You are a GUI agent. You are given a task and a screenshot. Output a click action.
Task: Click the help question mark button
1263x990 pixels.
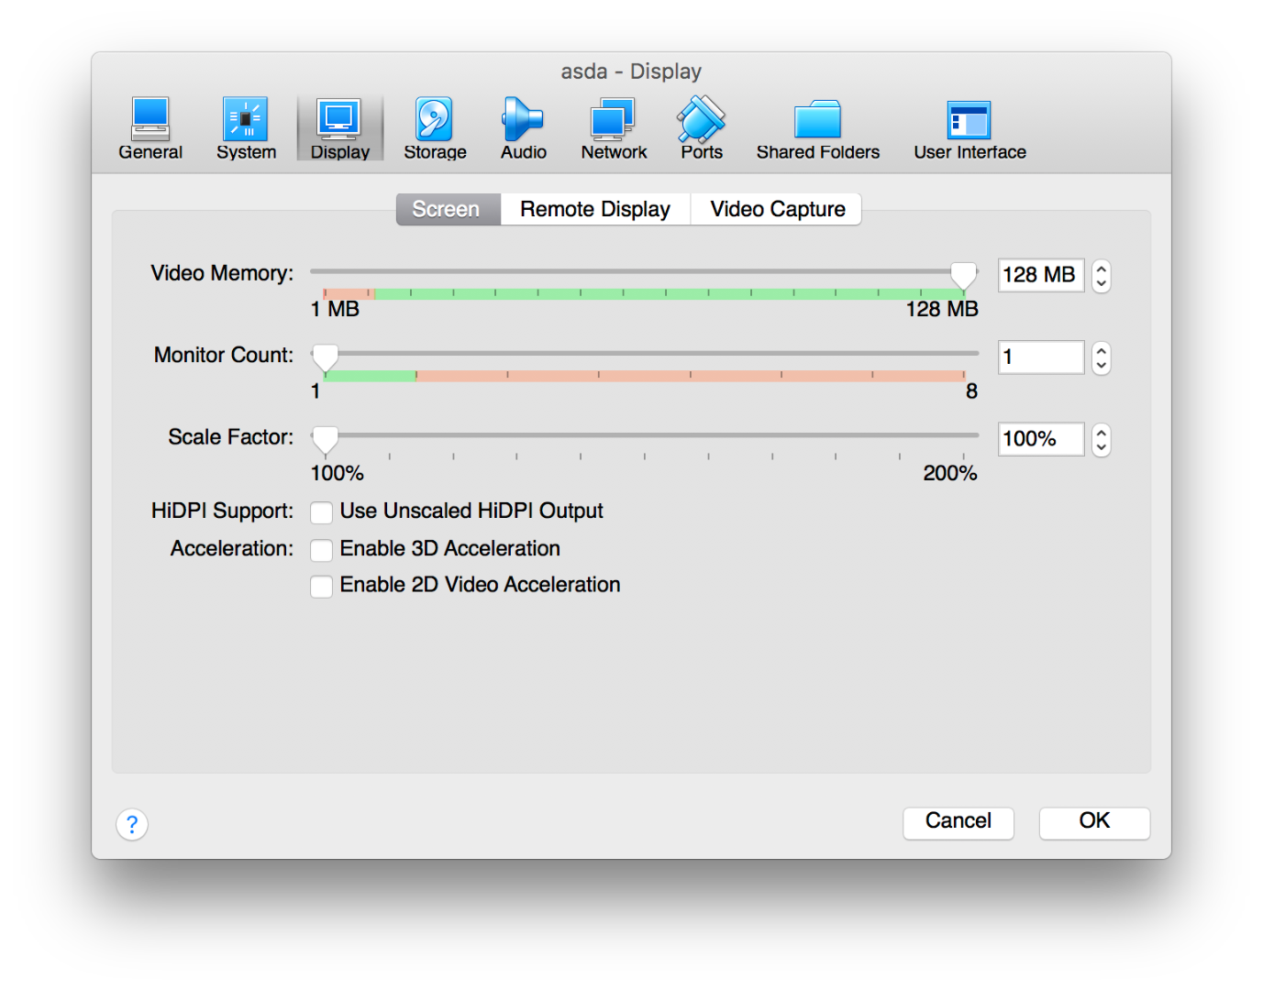pos(132,824)
